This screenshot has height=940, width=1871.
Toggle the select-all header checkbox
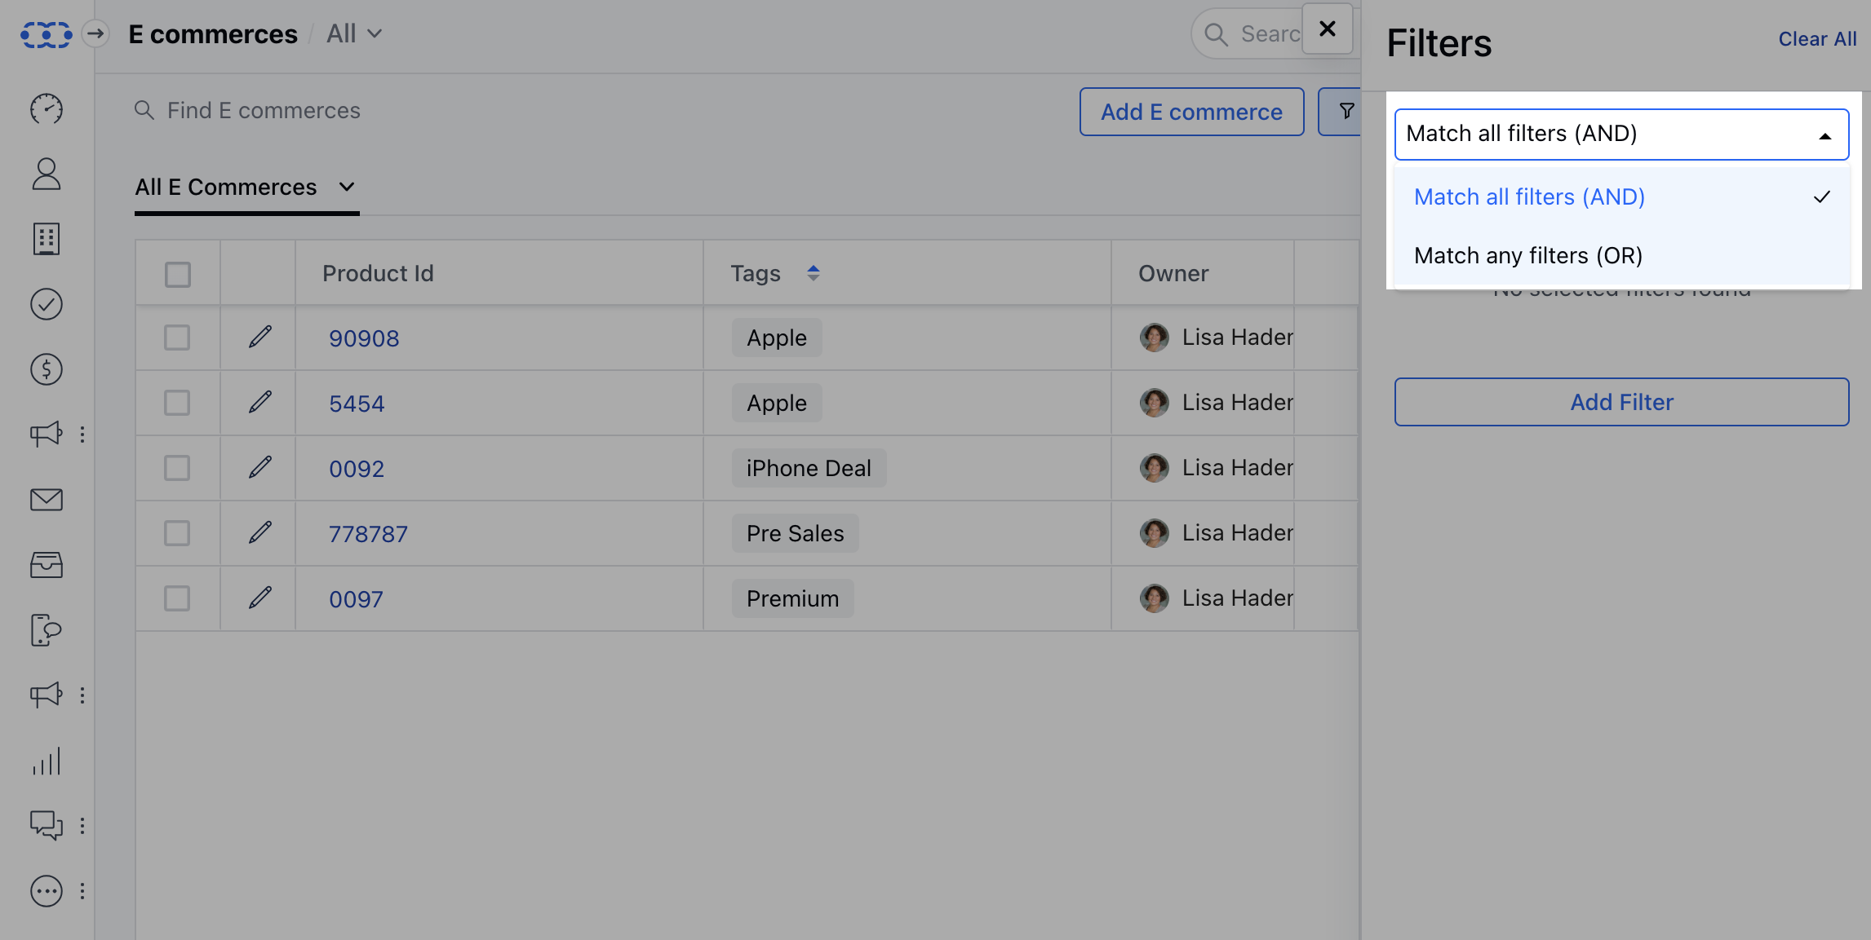click(x=178, y=274)
